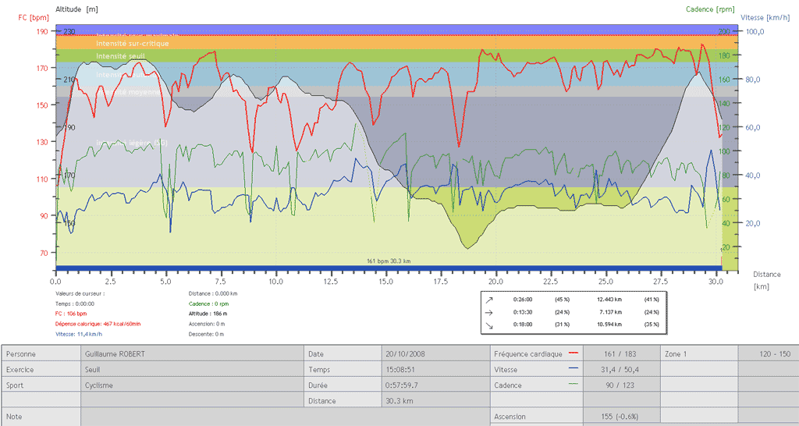The width and height of the screenshot is (799, 426).
Task: Click the flat terrain arrow icon
Action: pos(489,311)
